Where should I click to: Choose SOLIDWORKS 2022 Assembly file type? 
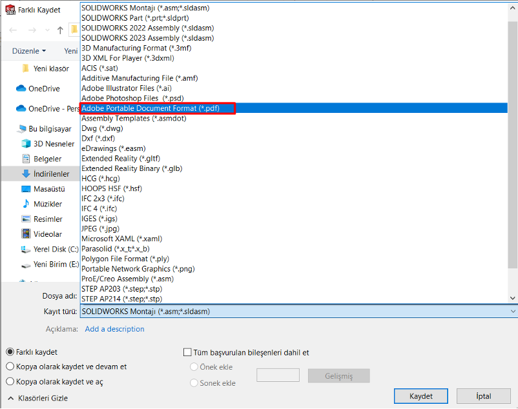pyautogui.click(x=294, y=28)
